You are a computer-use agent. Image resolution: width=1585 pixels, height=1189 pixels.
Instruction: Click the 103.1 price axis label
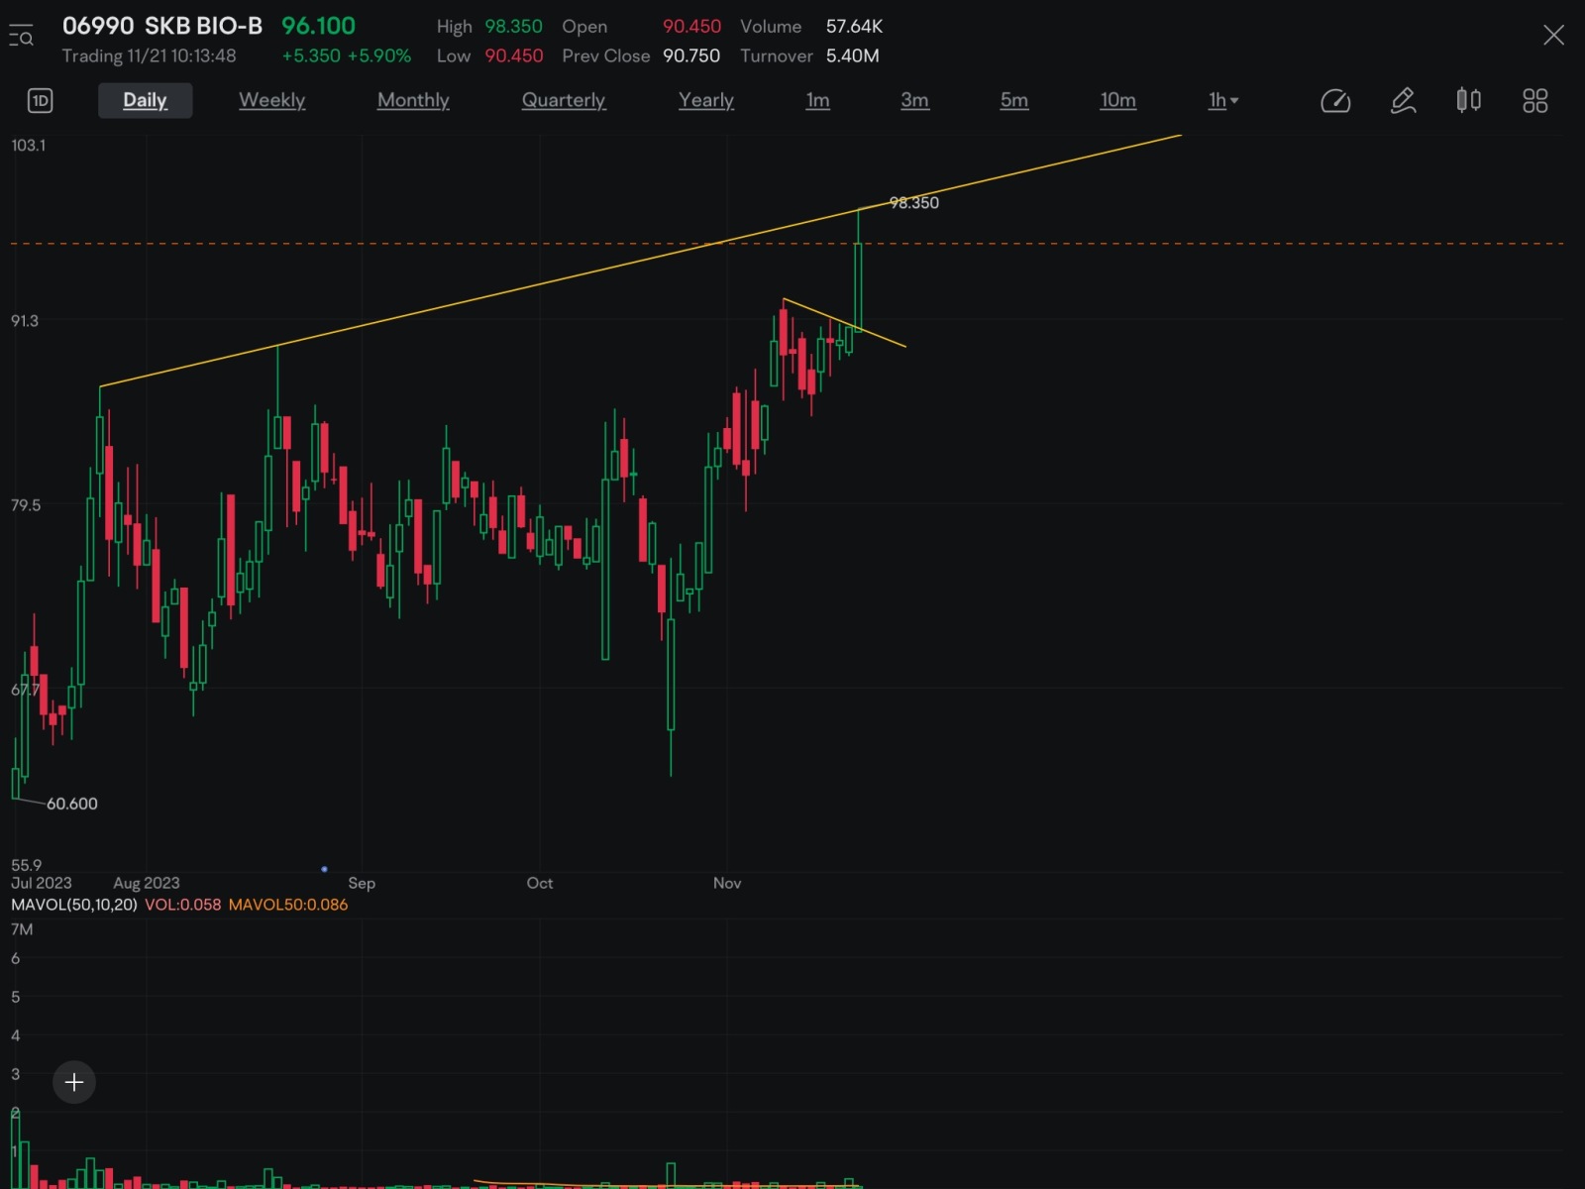28,146
